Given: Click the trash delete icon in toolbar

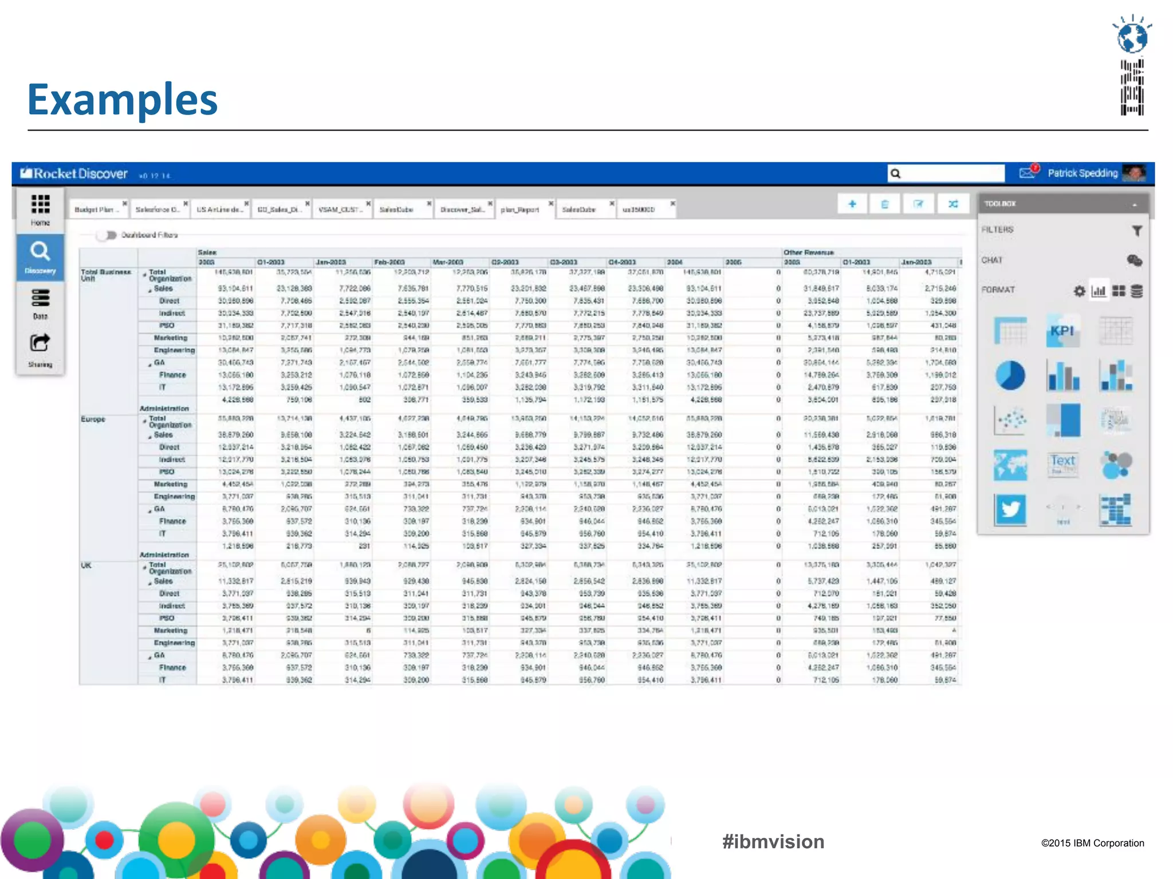Looking at the screenshot, I should 885,204.
